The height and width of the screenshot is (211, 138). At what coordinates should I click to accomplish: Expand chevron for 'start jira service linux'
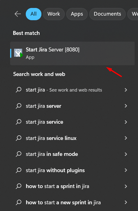(x=126, y=138)
